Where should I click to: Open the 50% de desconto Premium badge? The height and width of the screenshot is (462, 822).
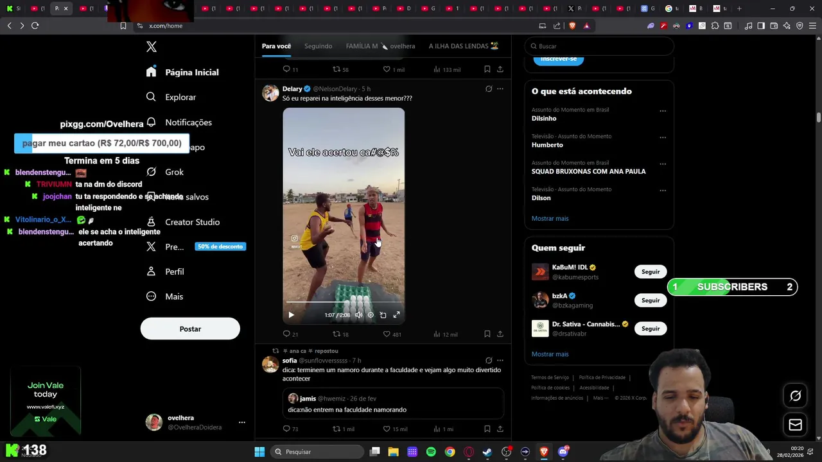(220, 246)
